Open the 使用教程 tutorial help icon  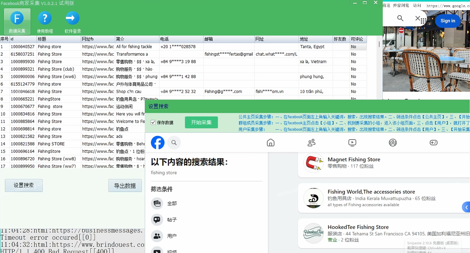point(45,21)
